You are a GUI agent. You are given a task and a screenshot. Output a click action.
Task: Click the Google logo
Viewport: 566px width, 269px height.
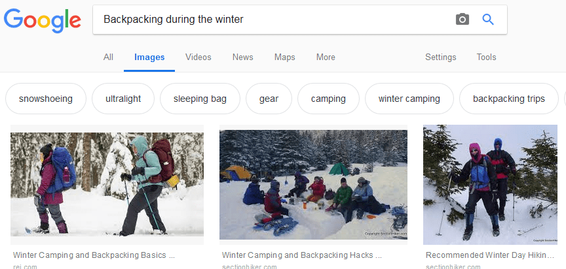coord(43,20)
